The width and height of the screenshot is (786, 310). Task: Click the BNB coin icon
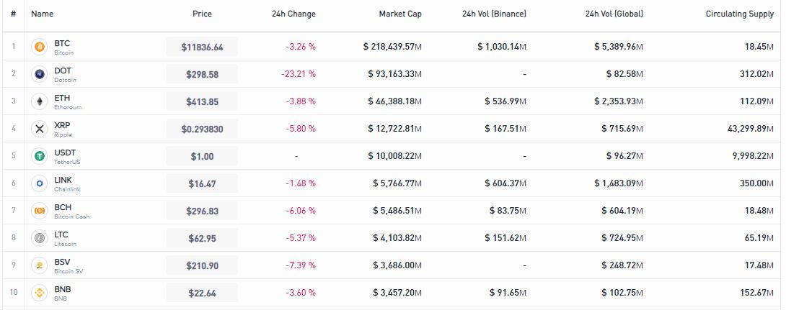pos(39,293)
